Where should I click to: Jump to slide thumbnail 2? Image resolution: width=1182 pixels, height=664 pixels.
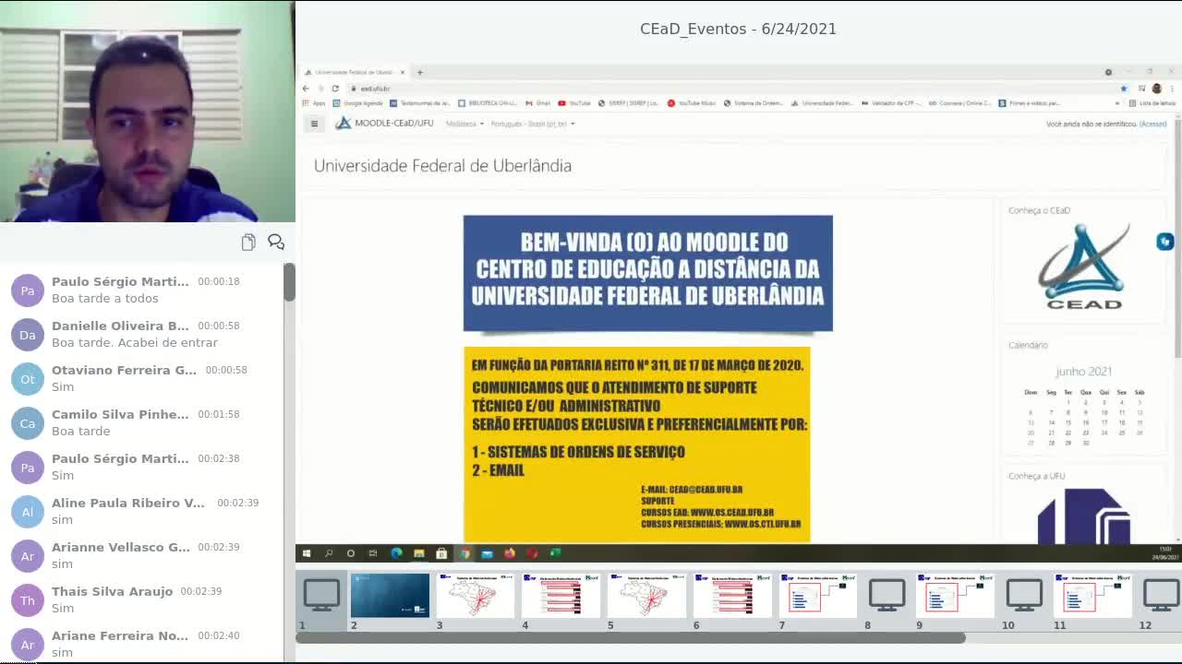390,596
